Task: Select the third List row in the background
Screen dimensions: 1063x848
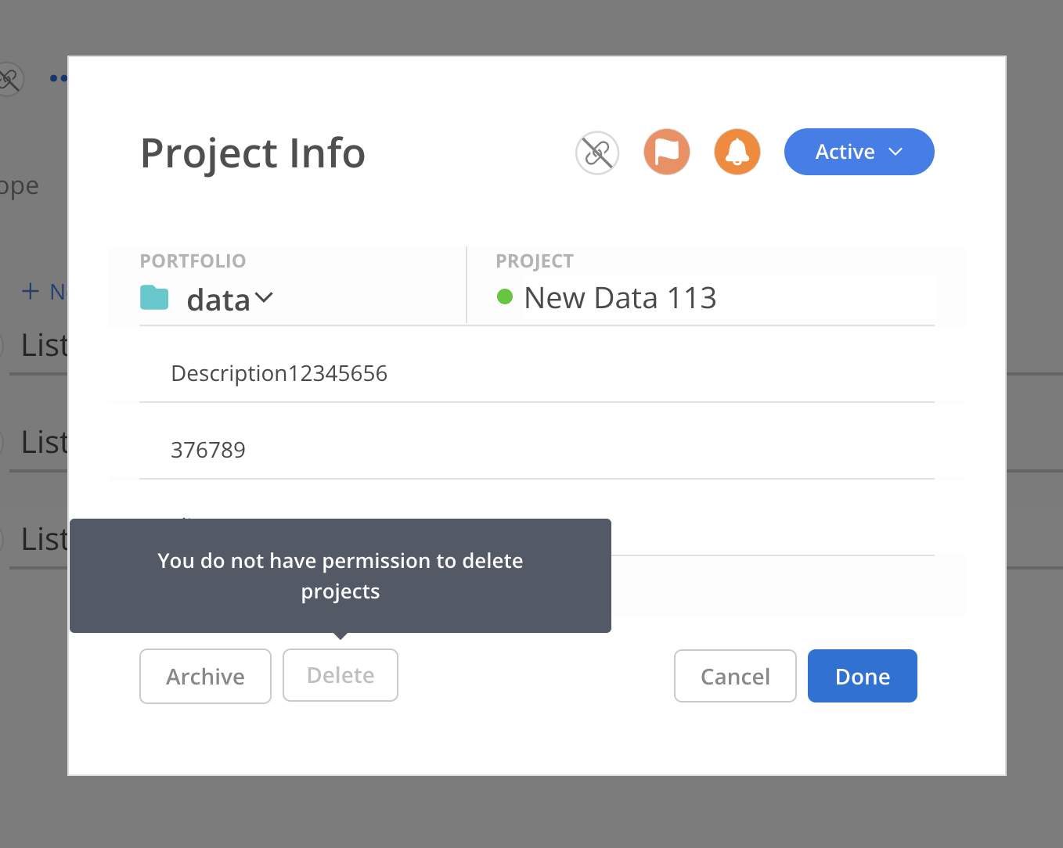Action: (x=44, y=540)
